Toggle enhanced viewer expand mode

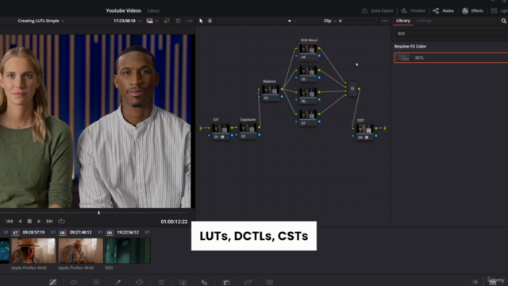click(x=178, y=21)
